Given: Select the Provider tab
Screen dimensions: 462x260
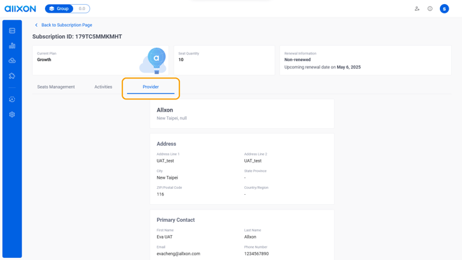Looking at the screenshot, I should coord(150,87).
